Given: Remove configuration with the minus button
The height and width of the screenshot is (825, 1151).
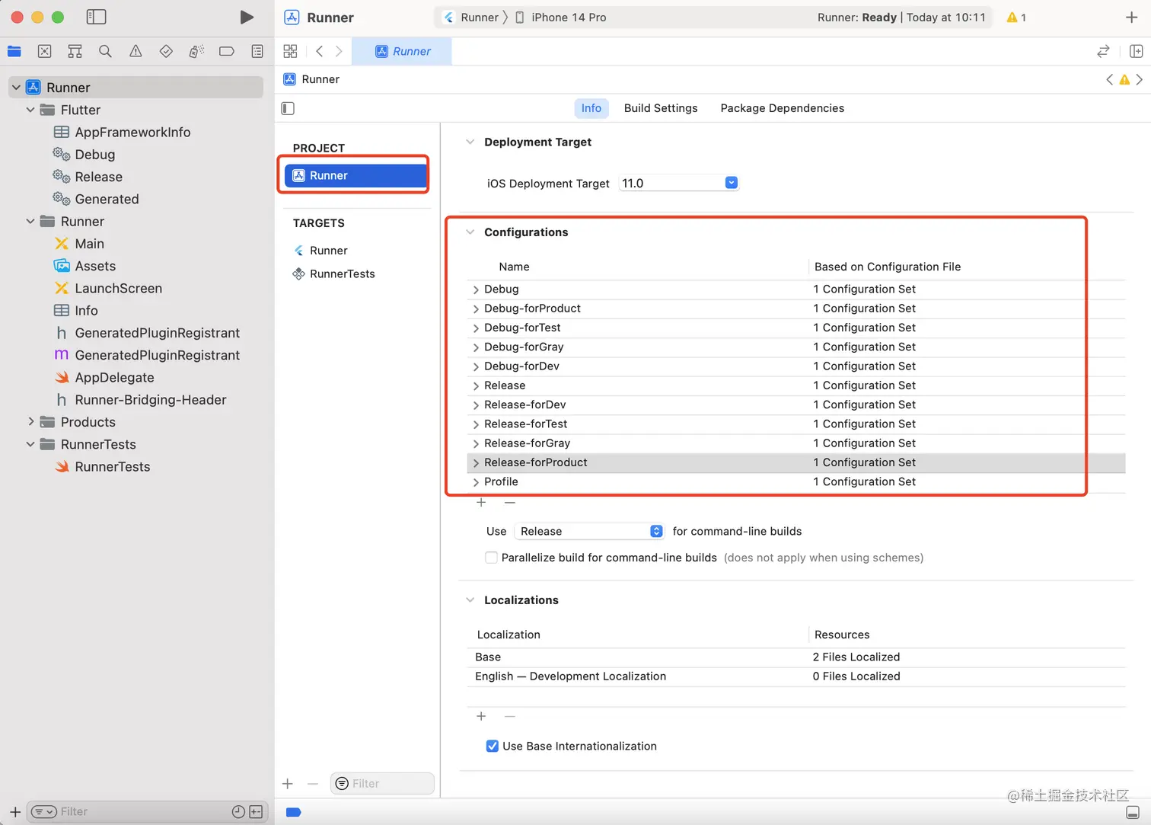Looking at the screenshot, I should point(510,502).
